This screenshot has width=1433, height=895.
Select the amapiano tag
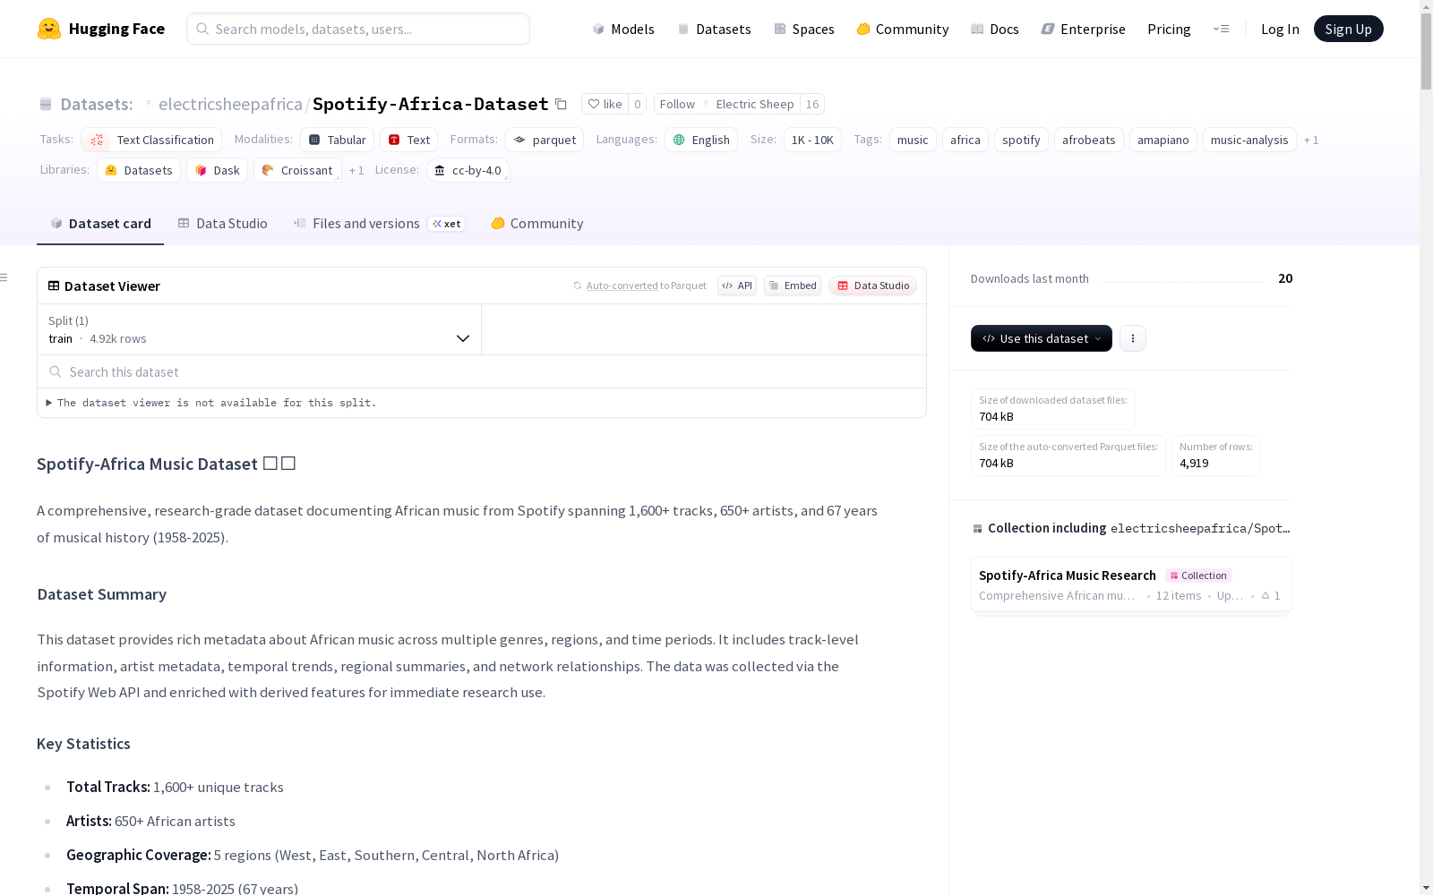click(x=1163, y=140)
